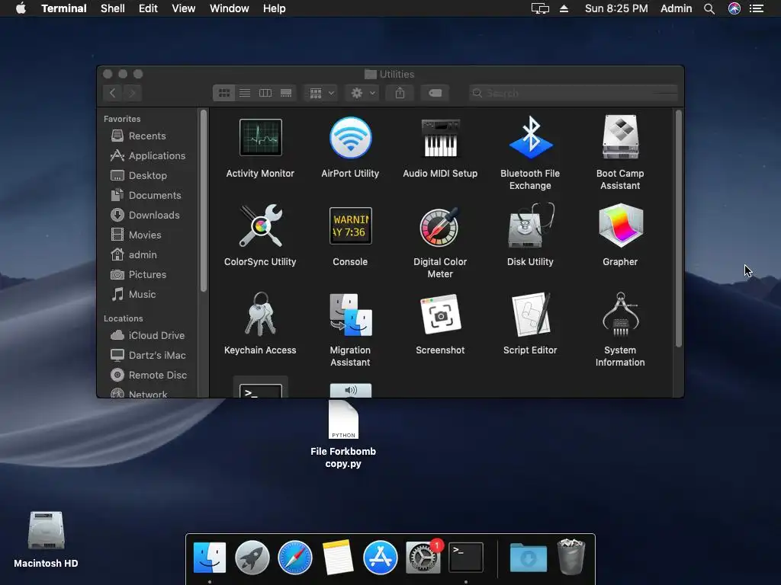
Task: Open the Help menu
Action: coord(275,8)
